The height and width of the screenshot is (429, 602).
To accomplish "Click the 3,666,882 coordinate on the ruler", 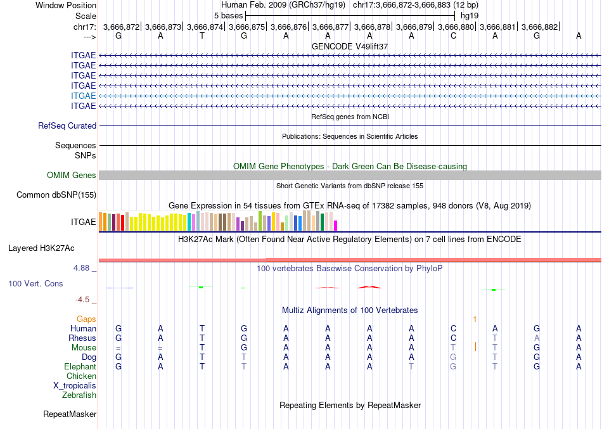I will click(539, 27).
